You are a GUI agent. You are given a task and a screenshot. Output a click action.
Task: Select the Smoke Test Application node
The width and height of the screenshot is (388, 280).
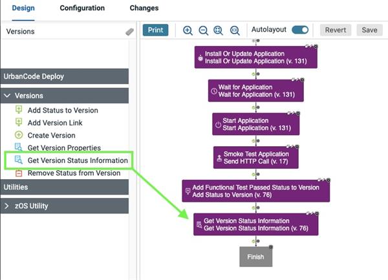(x=256, y=158)
